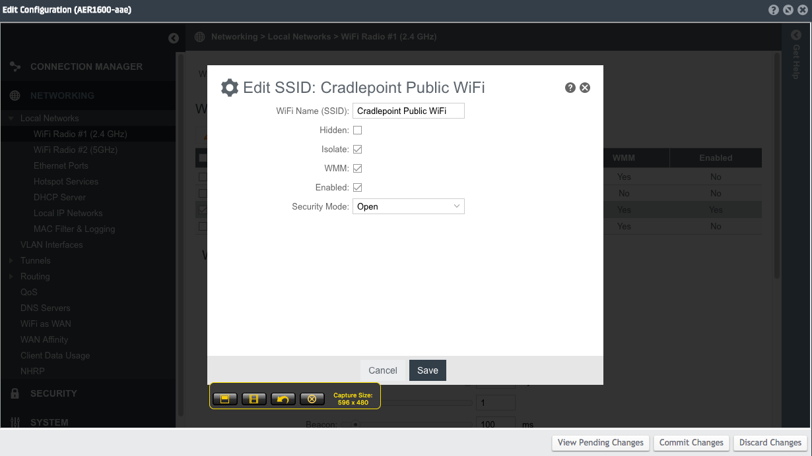
Task: Uncheck the WMM checkbox in dialog
Action: pos(357,169)
